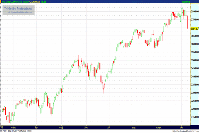Select the 'márc.' label on time axis

(14, 127)
